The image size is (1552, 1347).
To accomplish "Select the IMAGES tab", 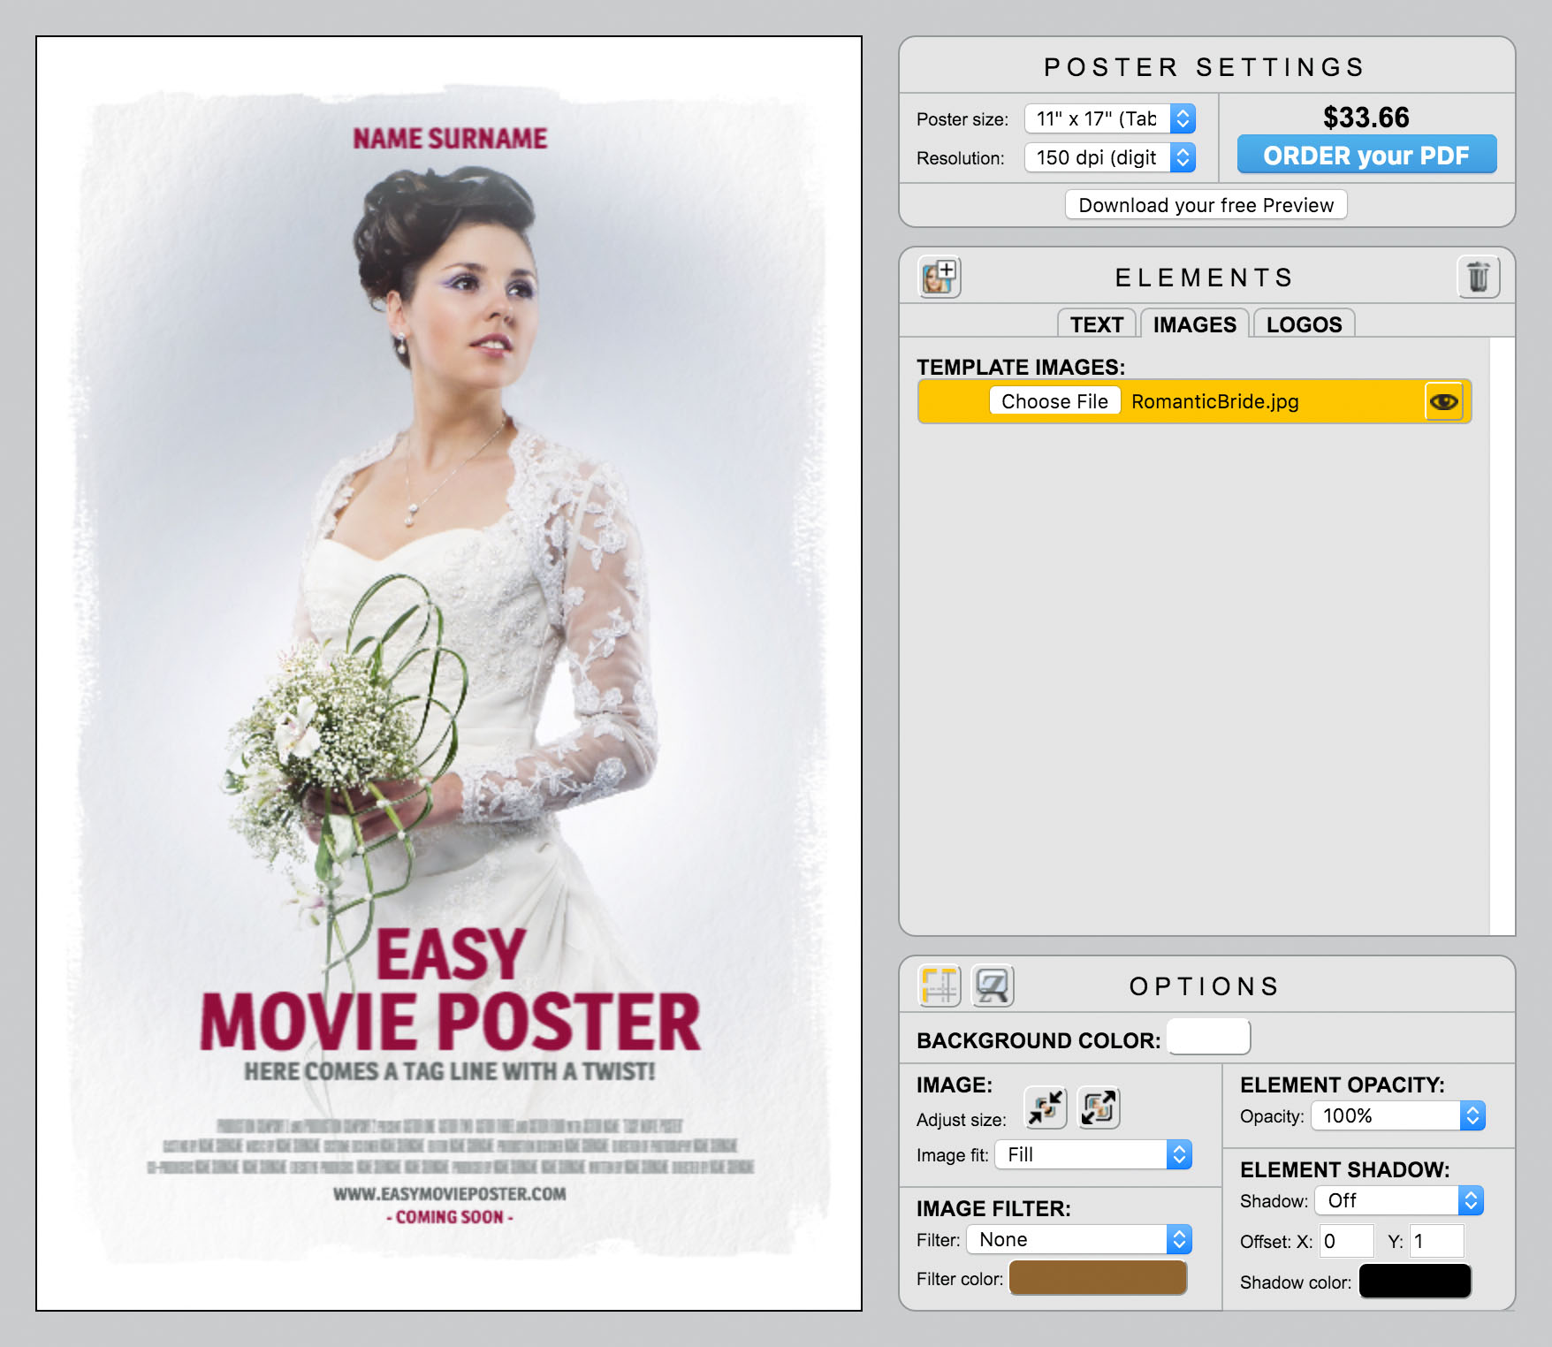I will [1194, 323].
